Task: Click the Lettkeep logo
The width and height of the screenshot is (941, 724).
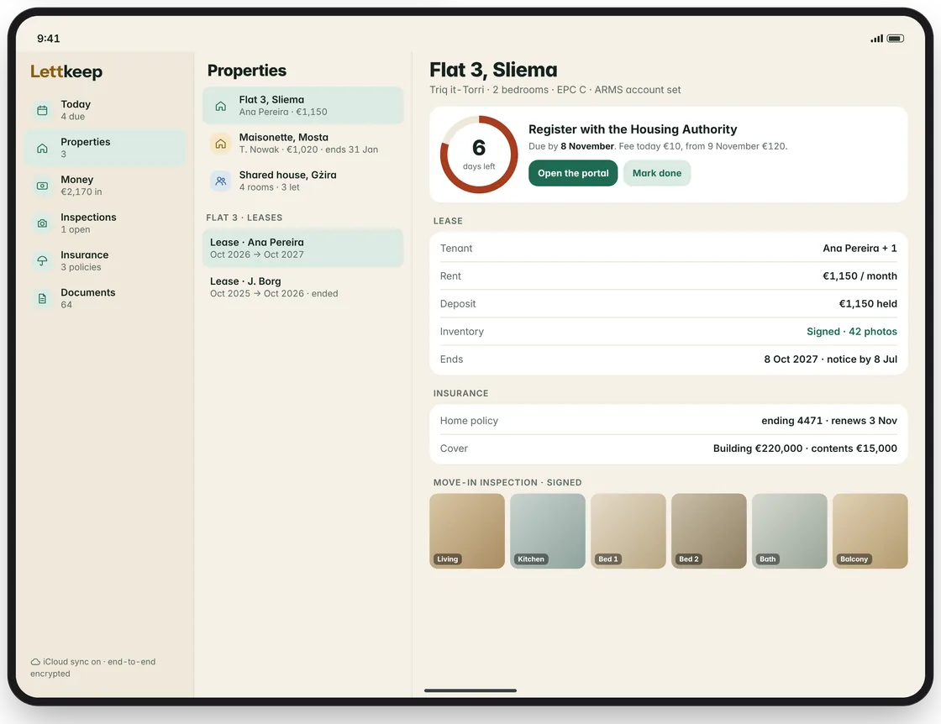Action: tap(66, 71)
